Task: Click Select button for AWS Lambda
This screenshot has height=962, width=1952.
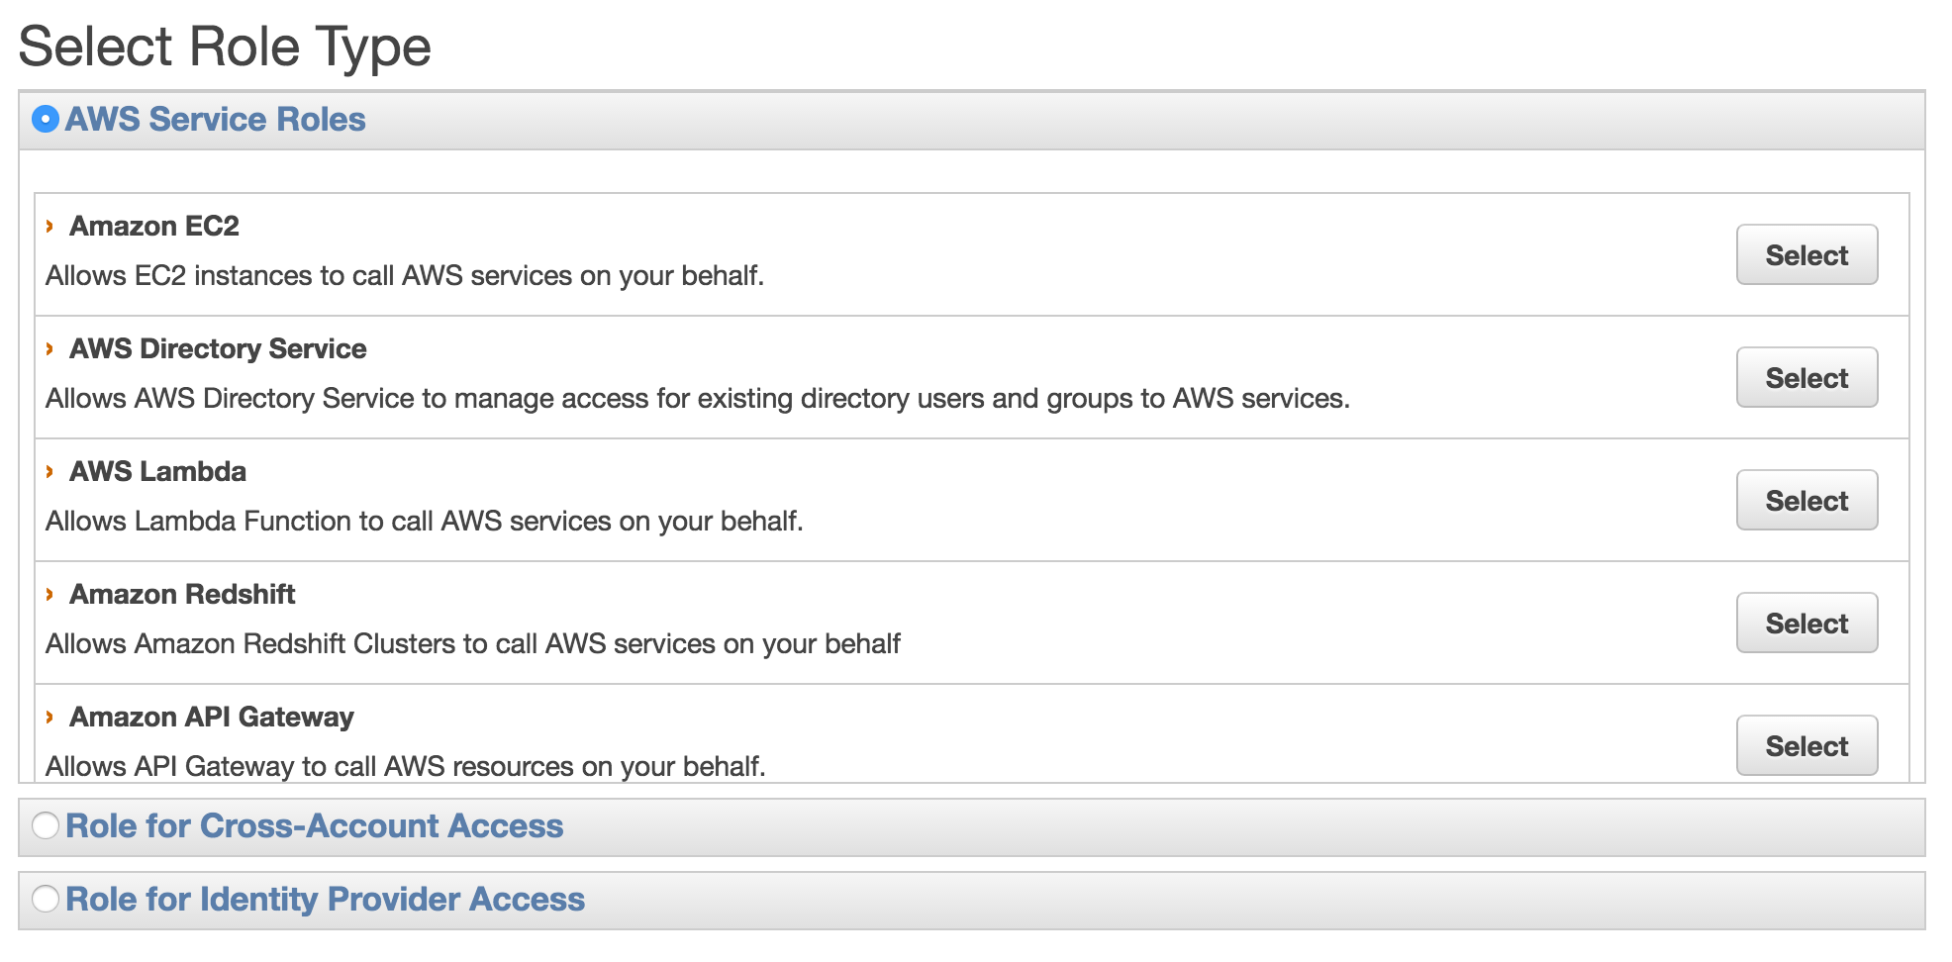Action: tap(1806, 501)
